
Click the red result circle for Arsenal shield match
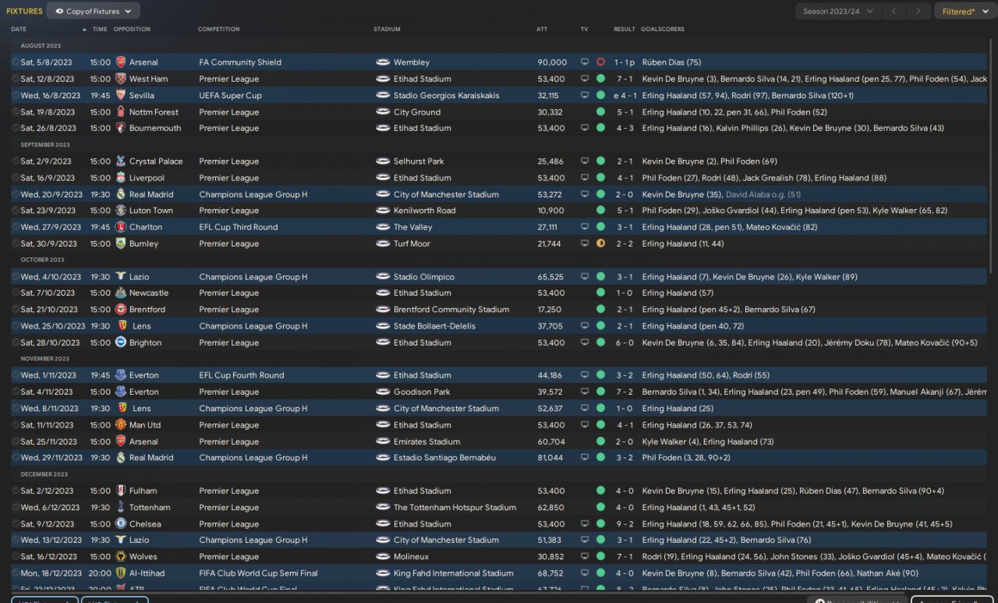[600, 62]
